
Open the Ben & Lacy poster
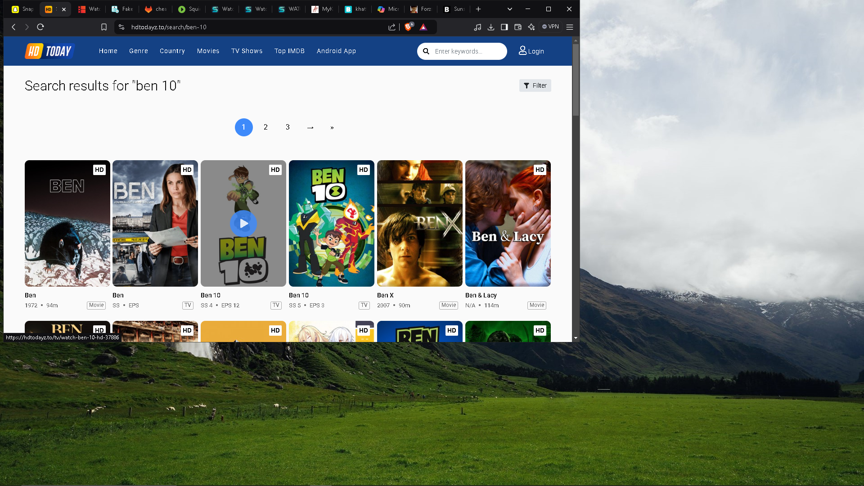pyautogui.click(x=508, y=223)
